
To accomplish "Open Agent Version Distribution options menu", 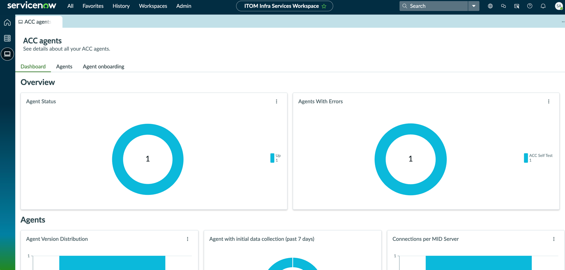I will pos(187,239).
